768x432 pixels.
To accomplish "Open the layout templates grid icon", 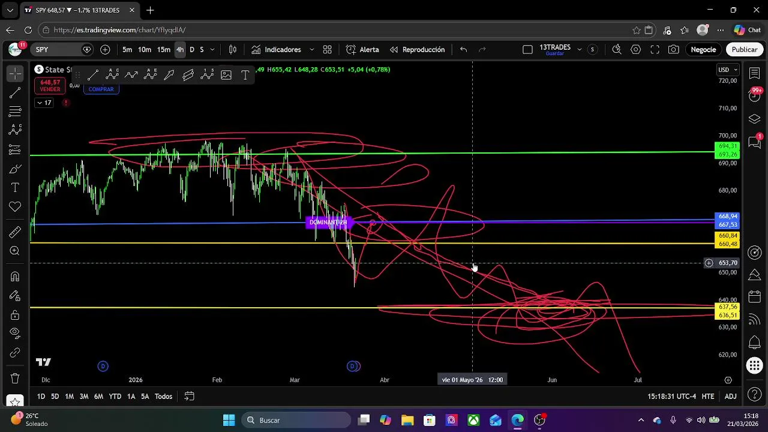I will coord(327,50).
